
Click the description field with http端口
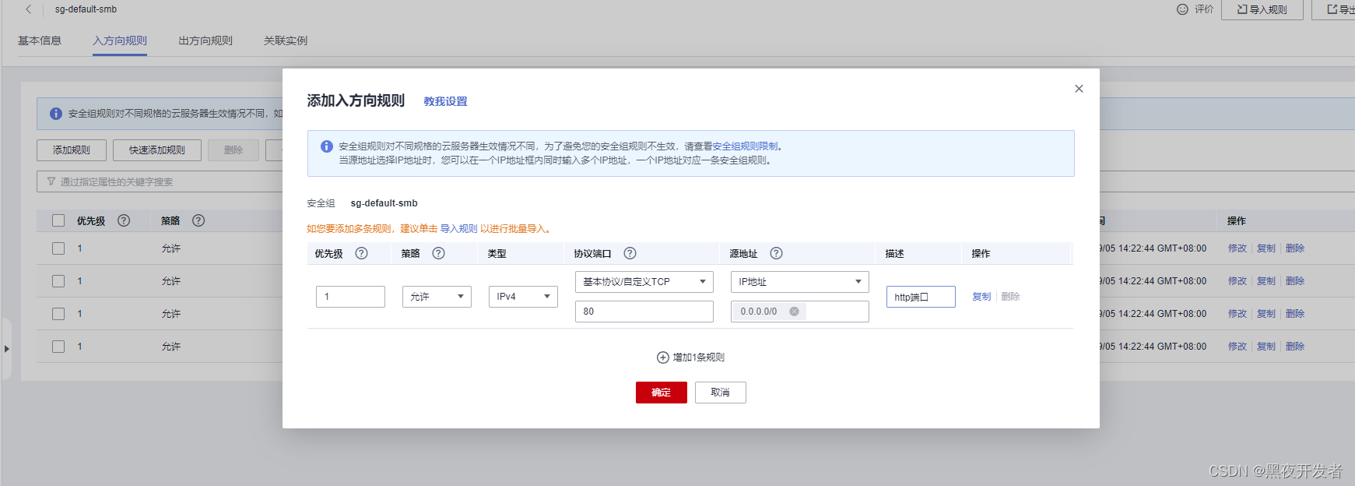(921, 297)
